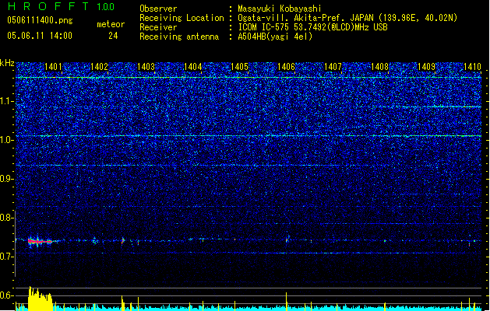Click the bright red meteor echo near 1401

tap(40, 241)
